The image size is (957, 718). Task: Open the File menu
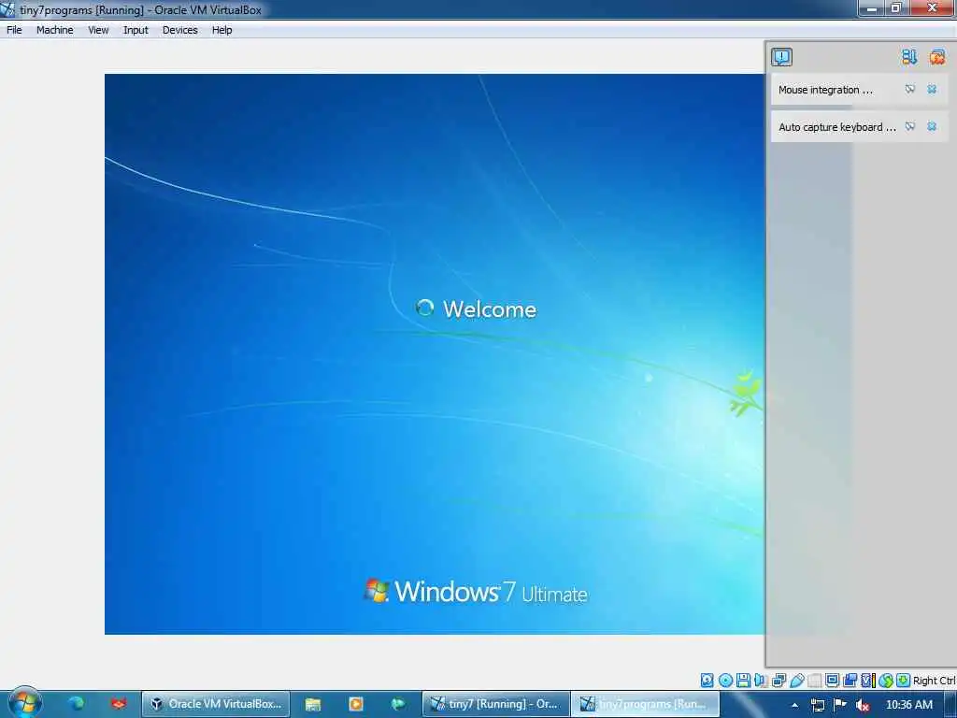coord(14,30)
